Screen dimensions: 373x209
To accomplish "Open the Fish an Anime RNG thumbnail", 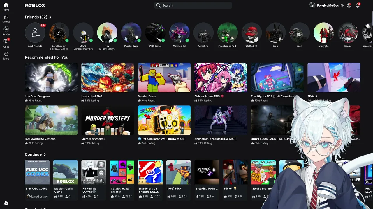I will [x=221, y=78].
